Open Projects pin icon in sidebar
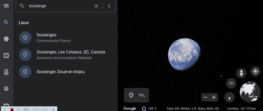The width and height of the screenshot is (263, 111). point(6,72)
